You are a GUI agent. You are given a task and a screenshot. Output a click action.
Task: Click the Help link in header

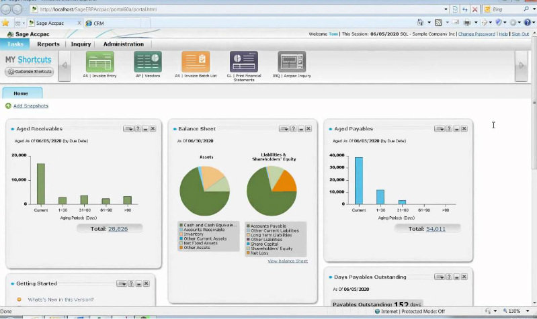point(503,34)
